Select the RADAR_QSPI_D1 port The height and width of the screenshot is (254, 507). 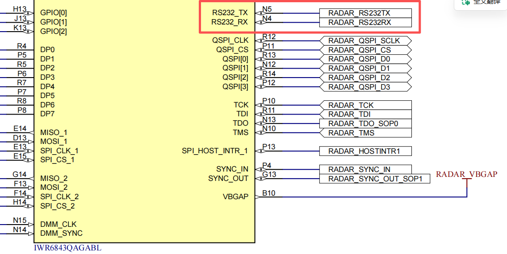click(365, 69)
